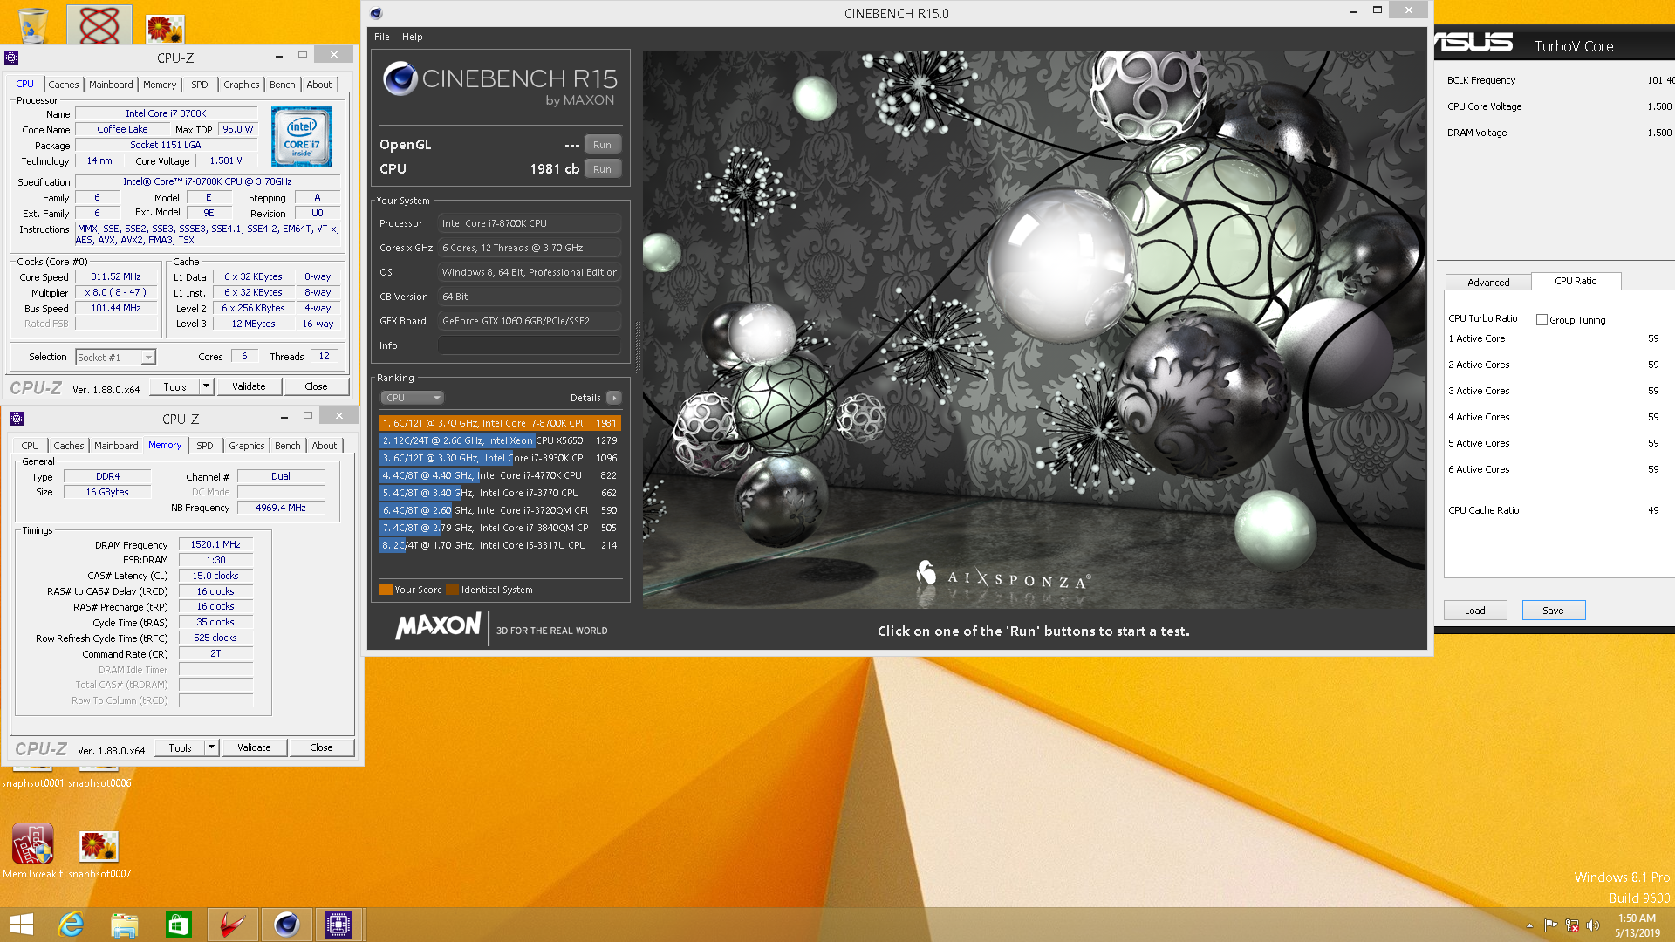Select the Xeon X5650 ranking row
Viewport: 1675px width, 942px height.
pyautogui.click(x=500, y=440)
